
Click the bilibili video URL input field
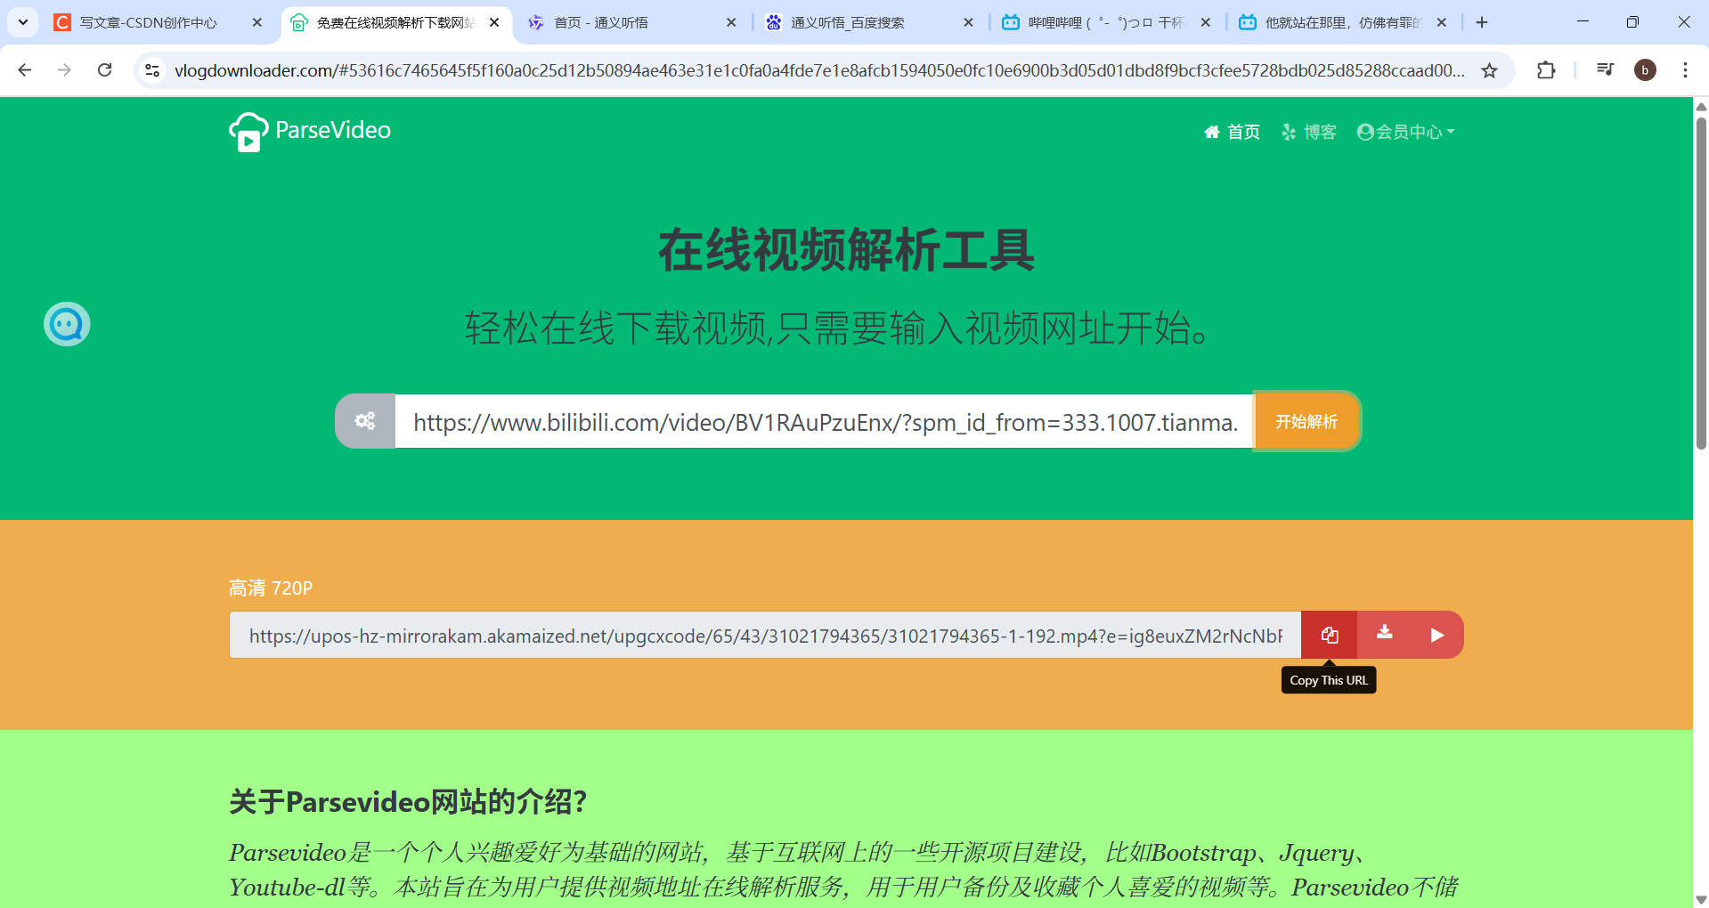(x=824, y=421)
